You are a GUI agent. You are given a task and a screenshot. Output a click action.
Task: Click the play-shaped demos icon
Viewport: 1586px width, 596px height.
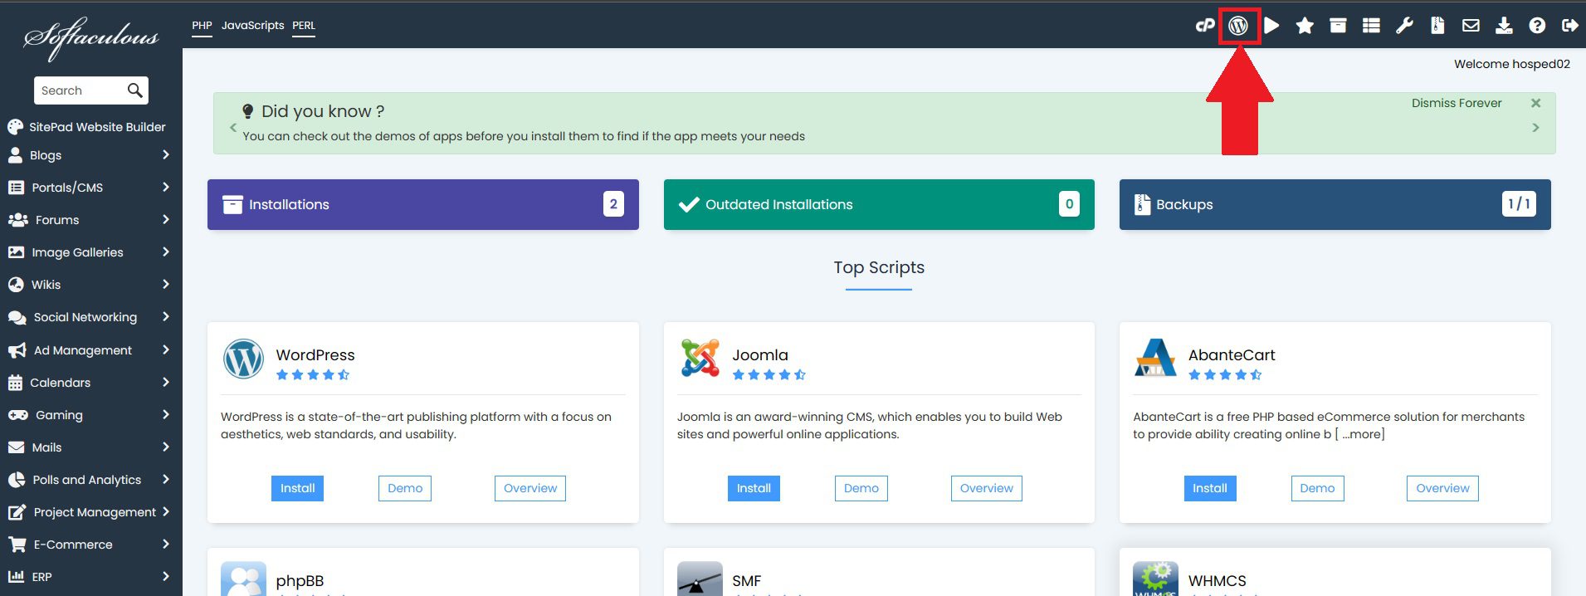[1271, 26]
